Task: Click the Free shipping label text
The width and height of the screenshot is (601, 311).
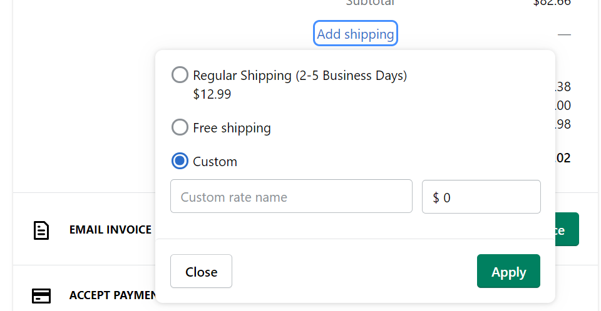Action: (232, 128)
